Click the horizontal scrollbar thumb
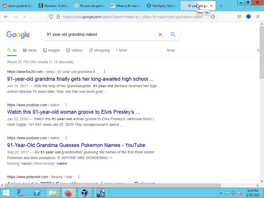This screenshot has height=198, width=264. tap(112, 185)
